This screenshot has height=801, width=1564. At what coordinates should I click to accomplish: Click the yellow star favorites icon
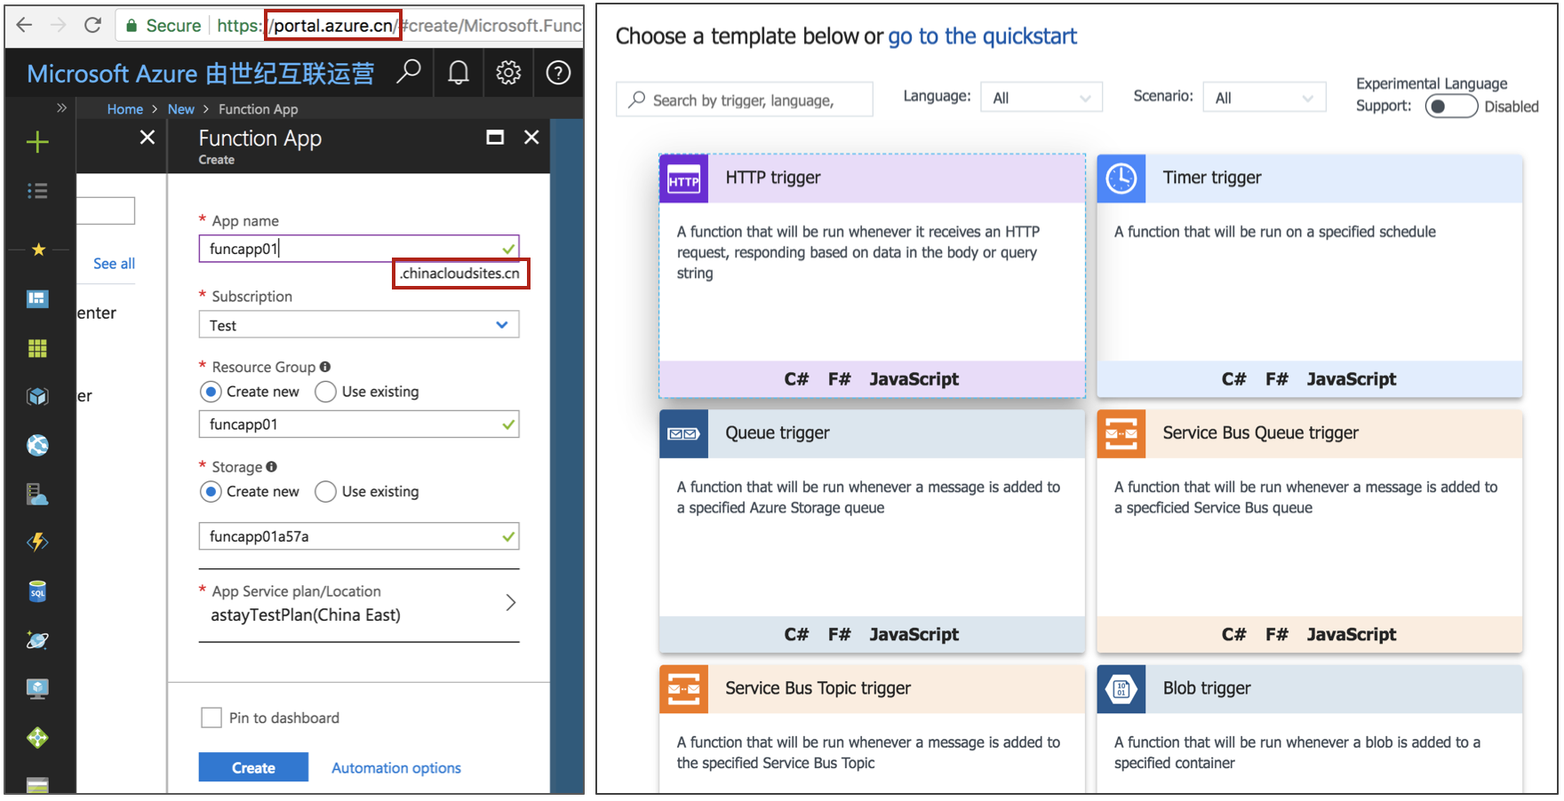pyautogui.click(x=38, y=250)
